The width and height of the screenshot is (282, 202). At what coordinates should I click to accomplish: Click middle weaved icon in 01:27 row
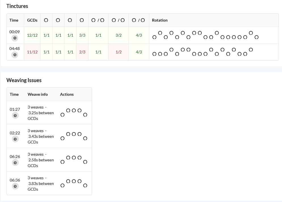coord(74,110)
